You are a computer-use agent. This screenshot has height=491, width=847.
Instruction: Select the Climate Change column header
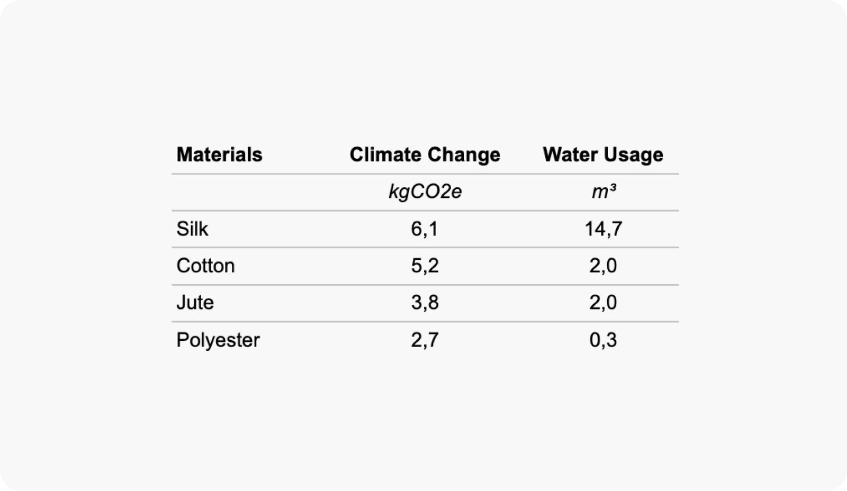(x=425, y=154)
